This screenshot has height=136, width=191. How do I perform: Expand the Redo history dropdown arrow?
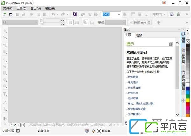click(67, 14)
